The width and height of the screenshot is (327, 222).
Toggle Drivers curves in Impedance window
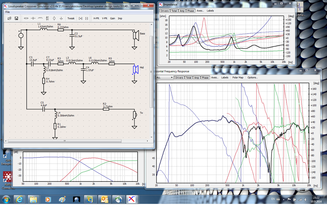point(165,11)
